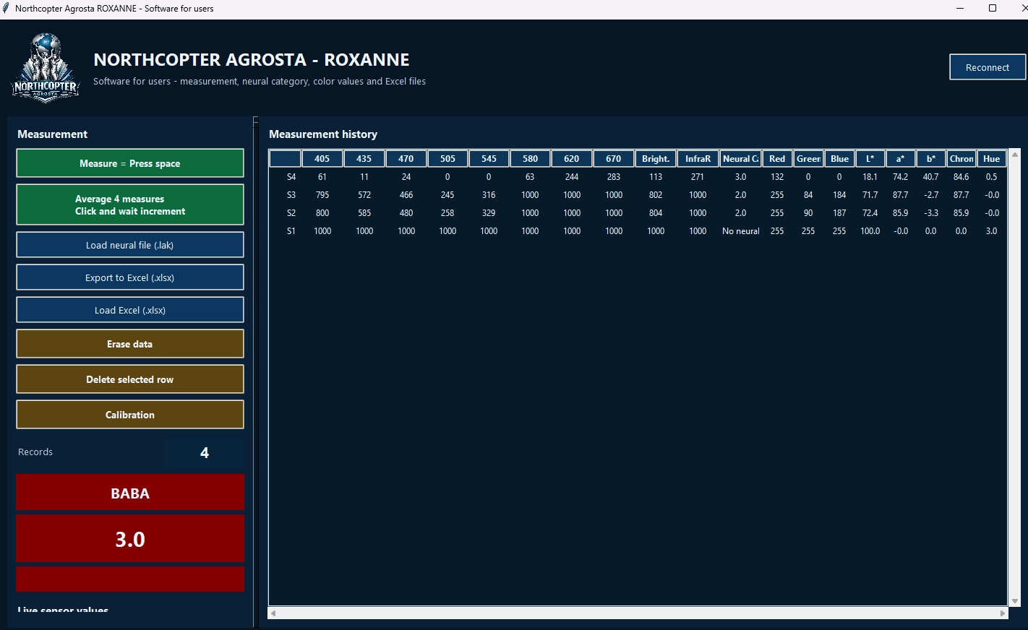Click the Erase data button
This screenshot has width=1028, height=630.
click(130, 344)
